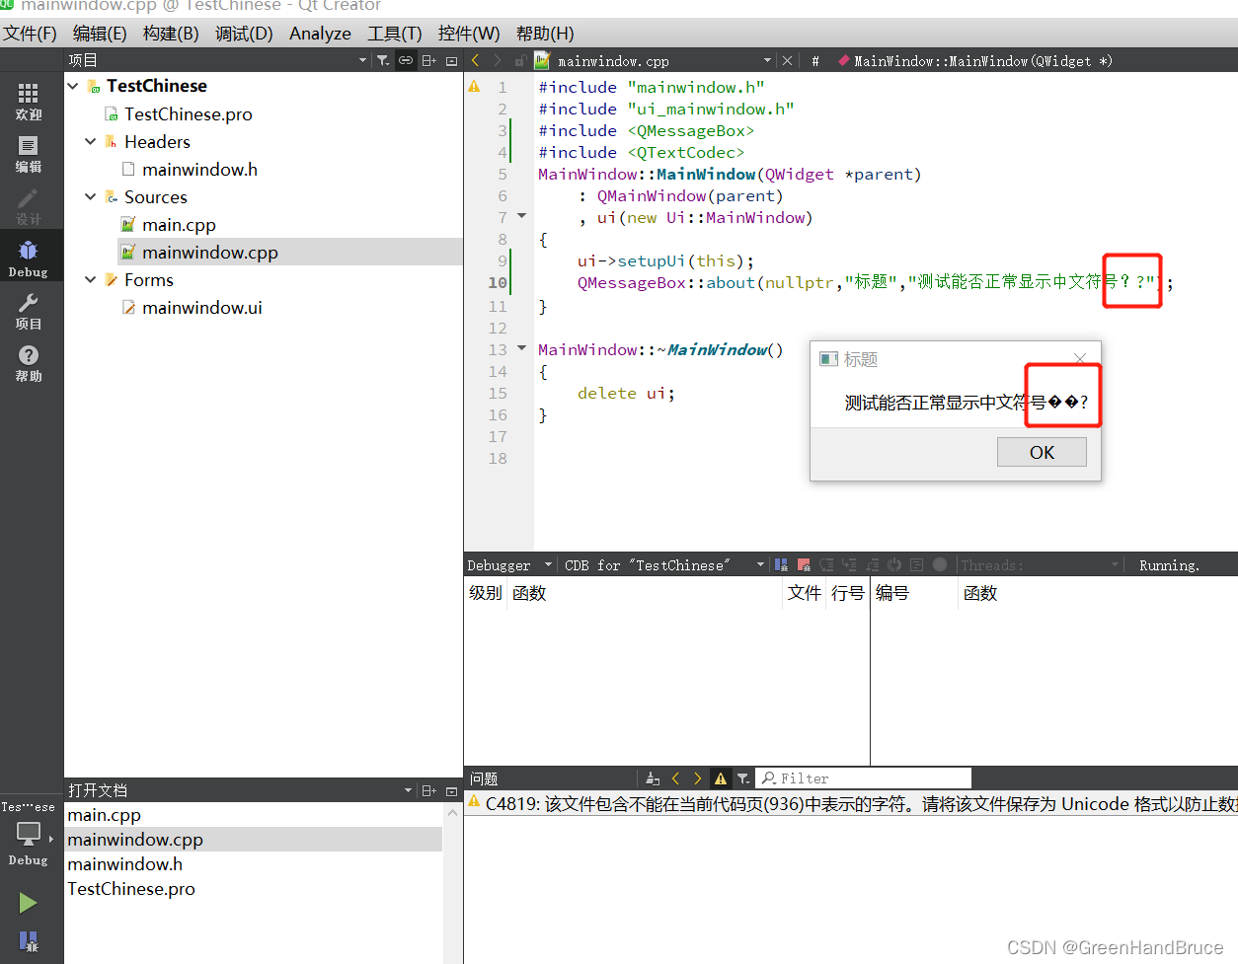The image size is (1238, 964).
Task: Open the Help (帮助) mode
Action: pos(29,363)
